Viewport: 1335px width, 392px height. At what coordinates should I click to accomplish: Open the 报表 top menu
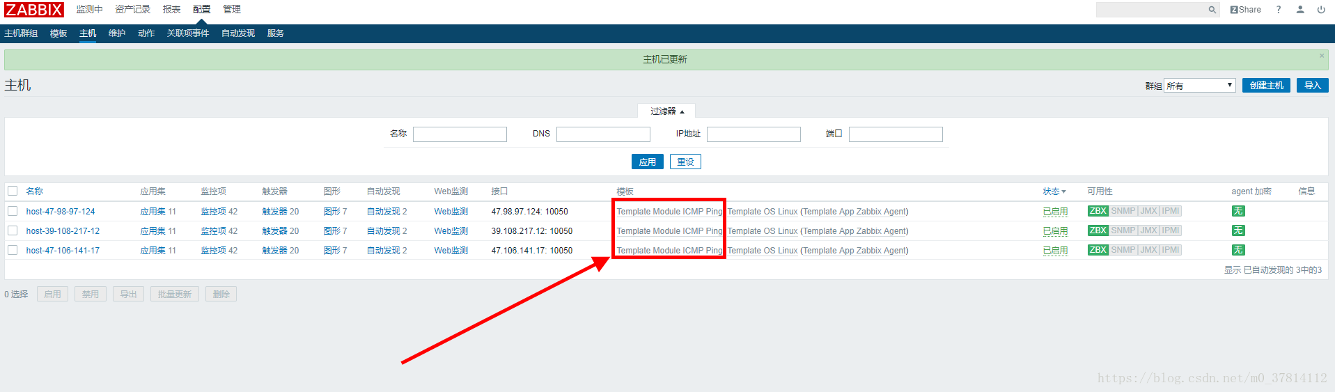coord(171,10)
